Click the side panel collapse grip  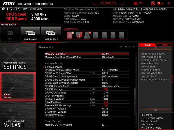point(172,79)
